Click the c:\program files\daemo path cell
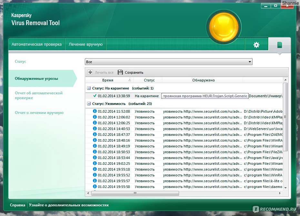 coord(263,187)
